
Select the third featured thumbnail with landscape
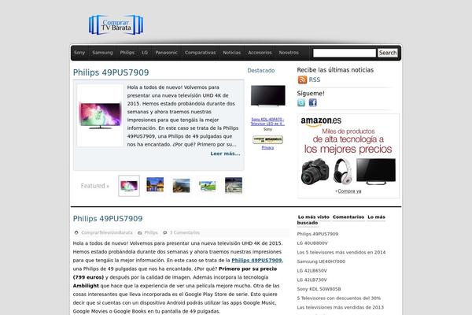(181, 185)
